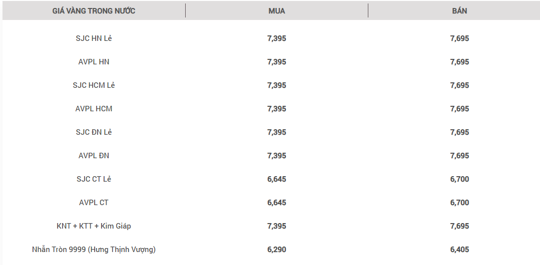Select the SJC HCM Lẻ row label
The width and height of the screenshot is (540, 265).
click(x=94, y=85)
